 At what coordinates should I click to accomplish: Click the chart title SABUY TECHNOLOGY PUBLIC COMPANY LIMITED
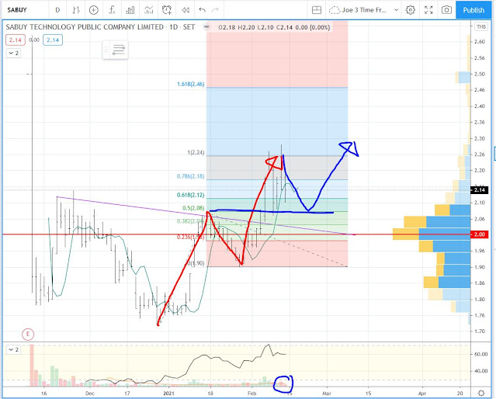point(85,27)
